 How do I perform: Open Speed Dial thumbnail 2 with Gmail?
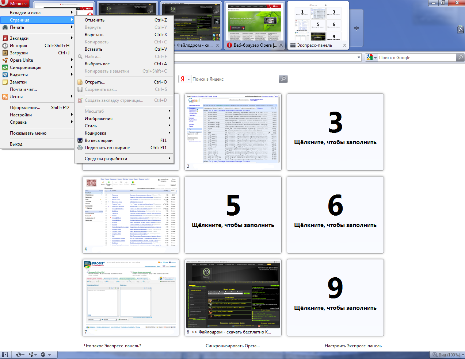(x=233, y=132)
